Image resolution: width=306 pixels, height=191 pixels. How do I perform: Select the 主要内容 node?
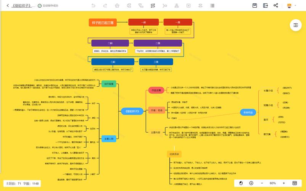point(156,133)
